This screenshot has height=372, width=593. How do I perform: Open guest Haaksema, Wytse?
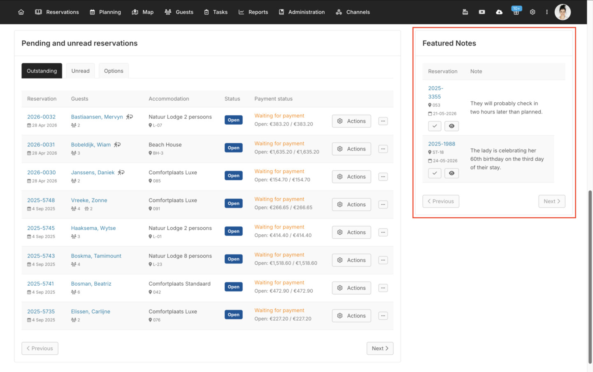pos(93,228)
